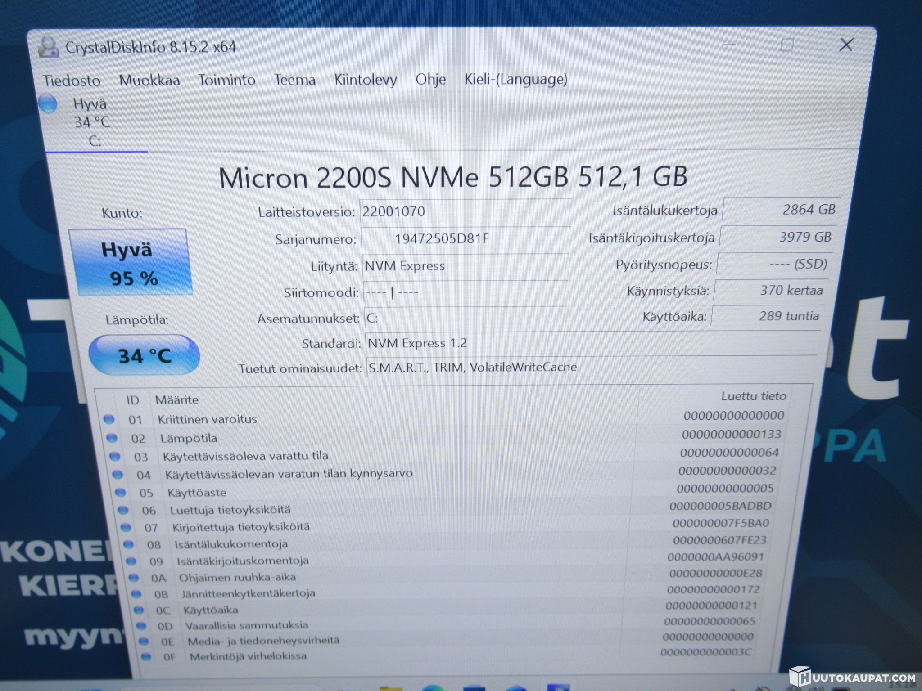Select the Vaarallisia sammutuksia row

[x=445, y=624]
